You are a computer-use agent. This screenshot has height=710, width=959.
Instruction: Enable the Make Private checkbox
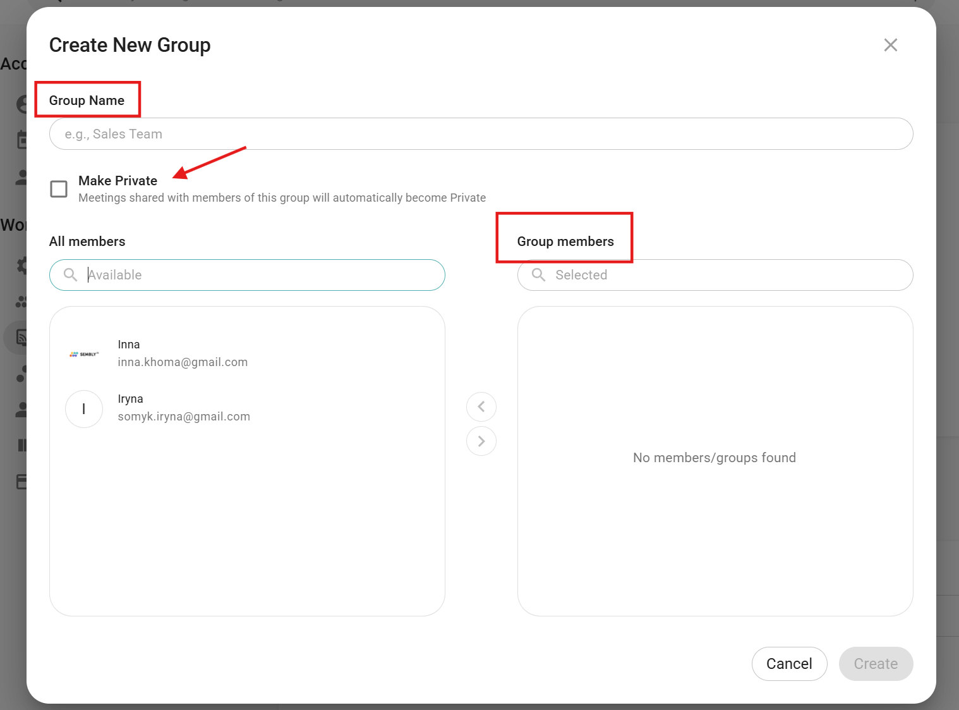59,189
